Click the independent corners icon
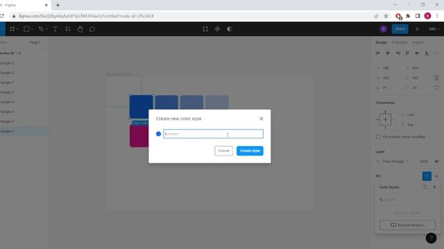 [436, 88]
